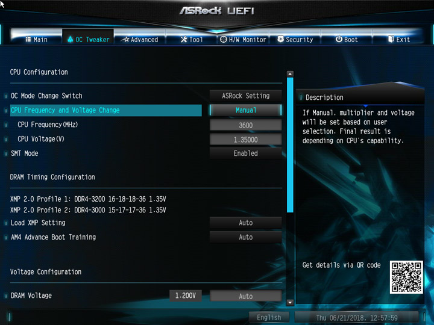Select the OC Mode Change Switch label
This screenshot has height=325, width=434.
tap(46, 96)
